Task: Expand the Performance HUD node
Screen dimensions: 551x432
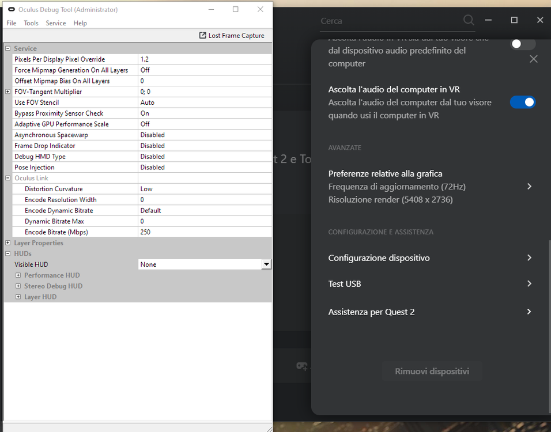Action: [x=18, y=275]
